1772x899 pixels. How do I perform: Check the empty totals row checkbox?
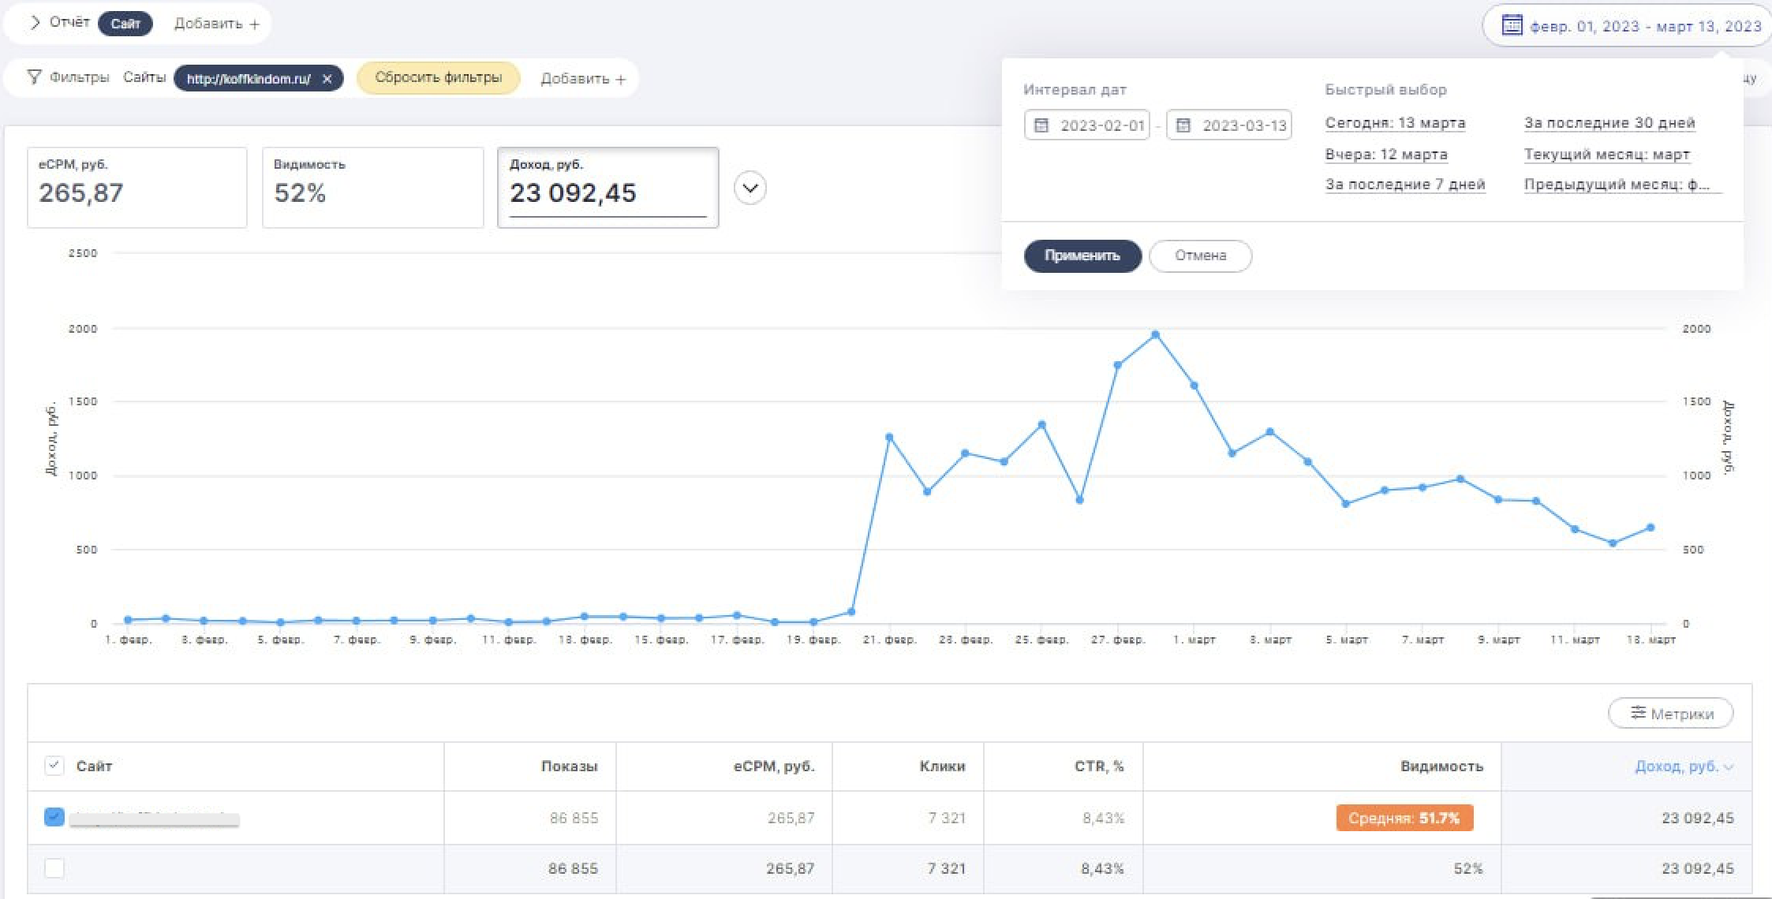(x=54, y=868)
